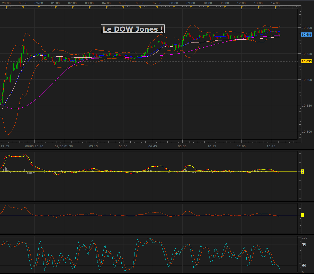Click the 06:45 time axis label
This screenshot has height=274, width=314.
coord(153,146)
